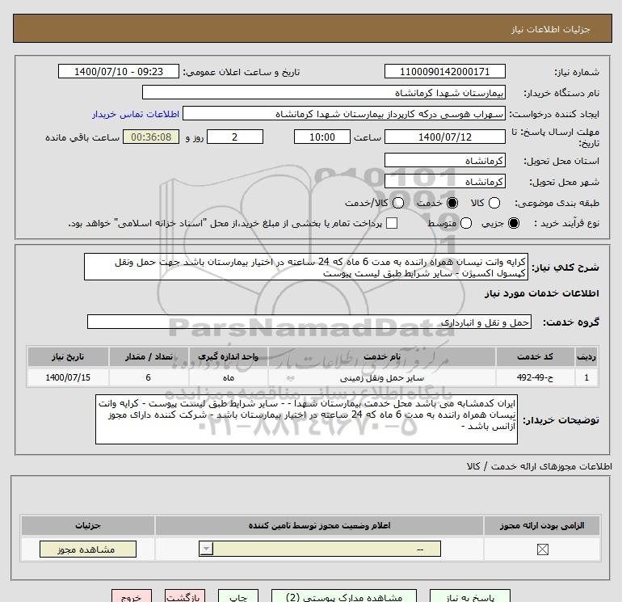
Task: Click the buyer explanations text box
Action: point(306,419)
